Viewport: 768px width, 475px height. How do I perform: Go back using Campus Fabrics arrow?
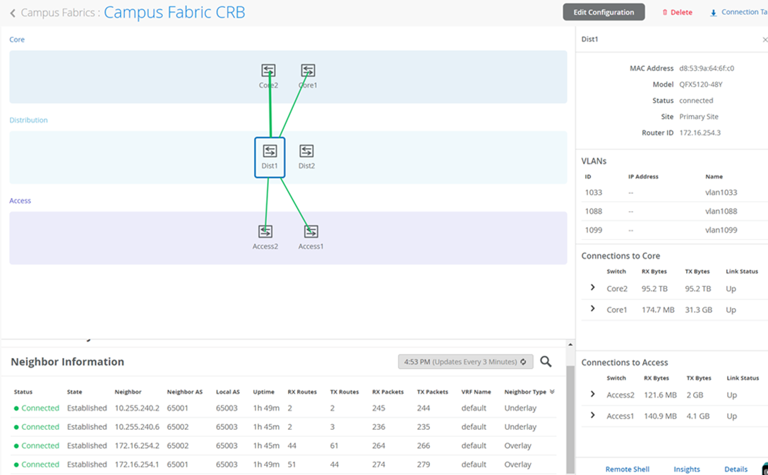click(13, 13)
